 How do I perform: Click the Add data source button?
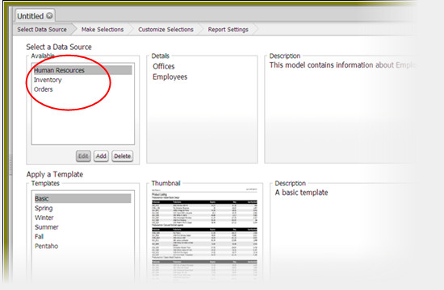[101, 156]
